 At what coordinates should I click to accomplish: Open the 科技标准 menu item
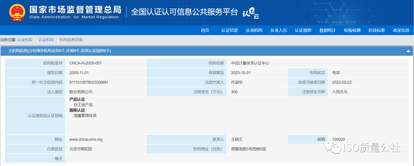(x=377, y=30)
